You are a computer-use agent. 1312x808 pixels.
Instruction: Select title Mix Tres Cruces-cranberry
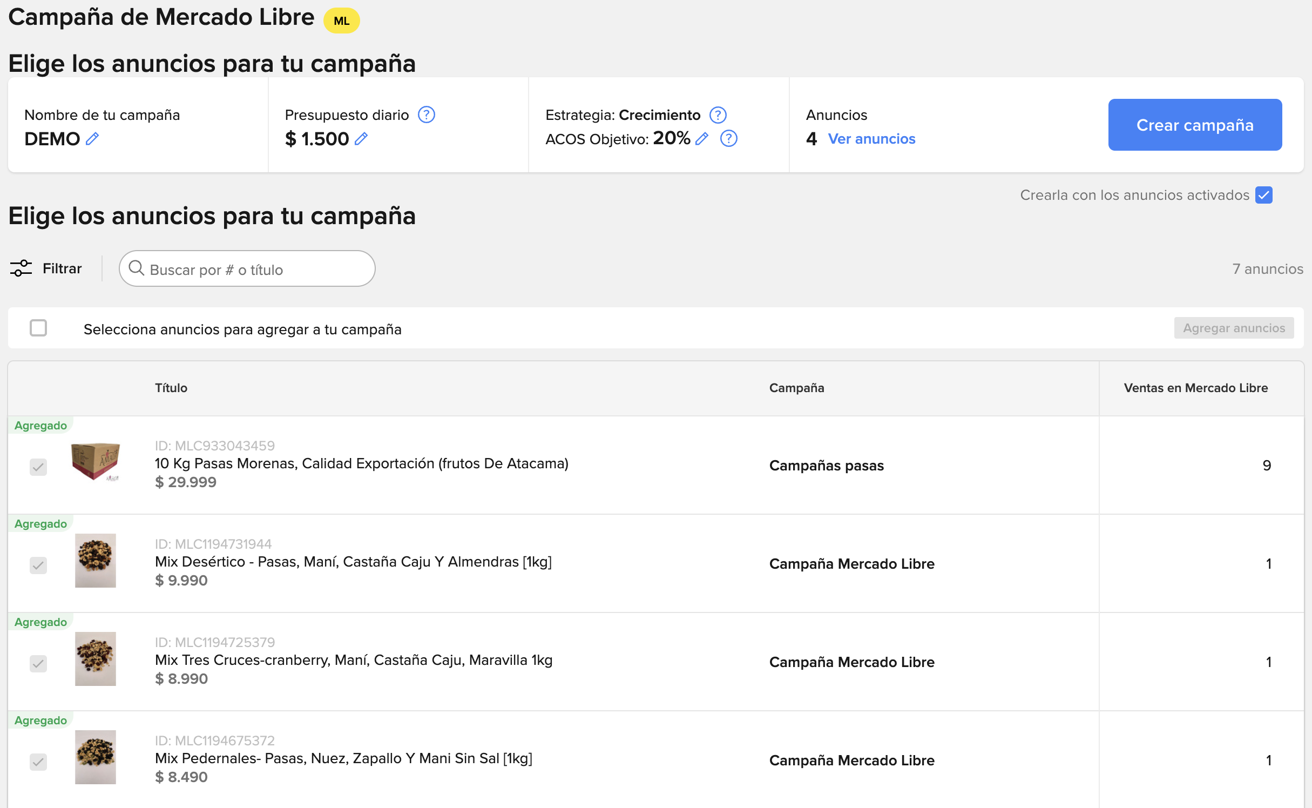[x=354, y=660]
